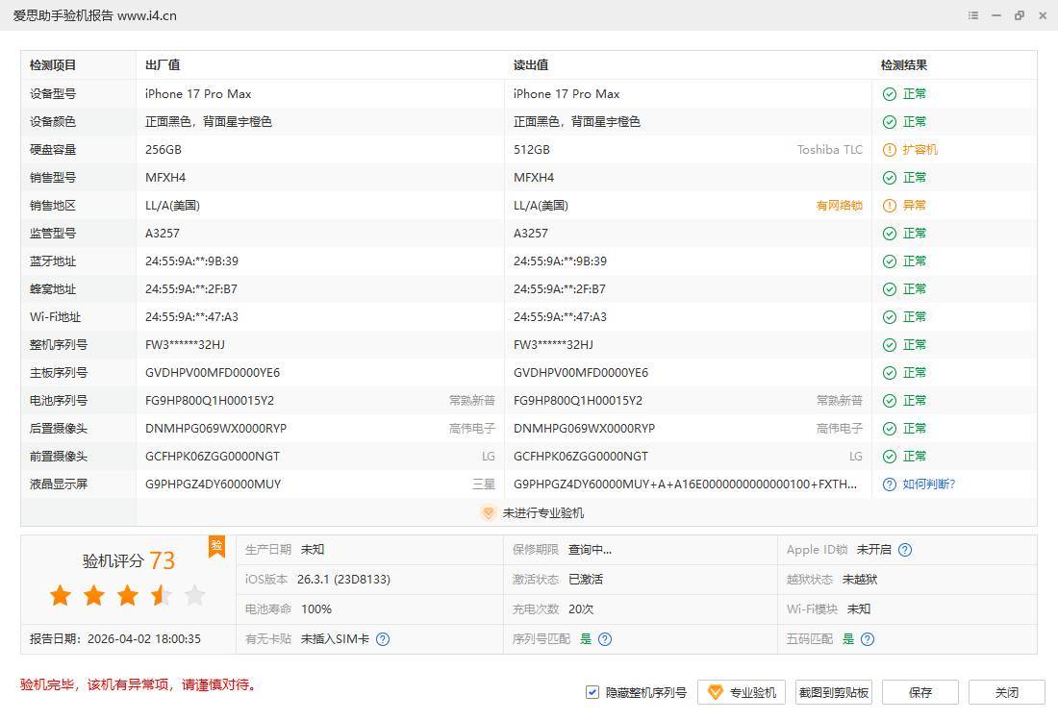This screenshot has height=720, width=1058.
Task: Click the 读出值 column header
Action: [530, 65]
